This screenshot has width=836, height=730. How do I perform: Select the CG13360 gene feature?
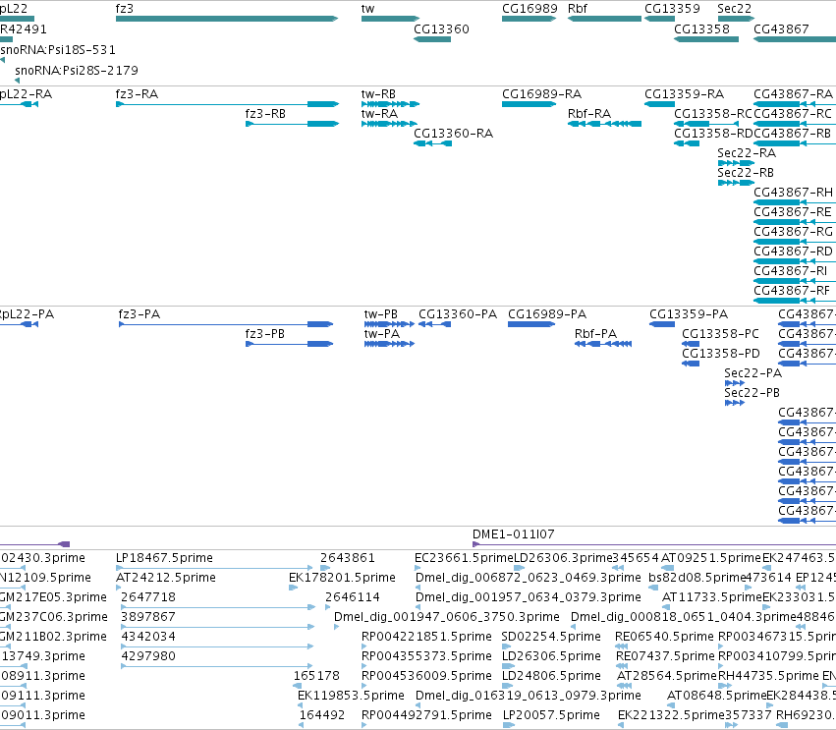(x=432, y=39)
